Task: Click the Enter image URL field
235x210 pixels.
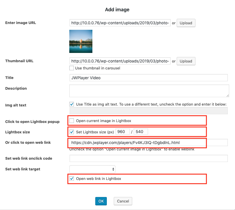Action: point(120,23)
